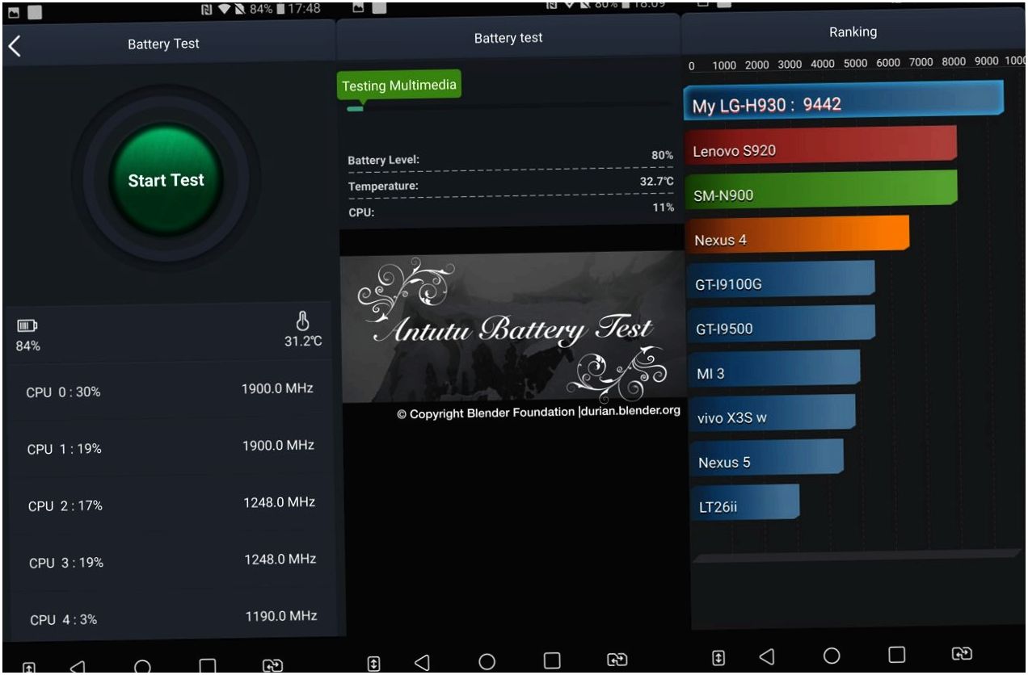1028x675 pixels.
Task: Tap the recent apps button in left screen
Action: coord(208,667)
